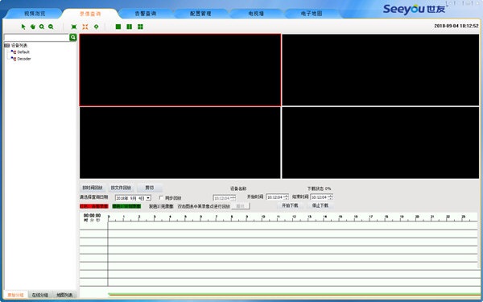Switch to single-window layout view
The height and width of the screenshot is (302, 483).
coord(118,27)
